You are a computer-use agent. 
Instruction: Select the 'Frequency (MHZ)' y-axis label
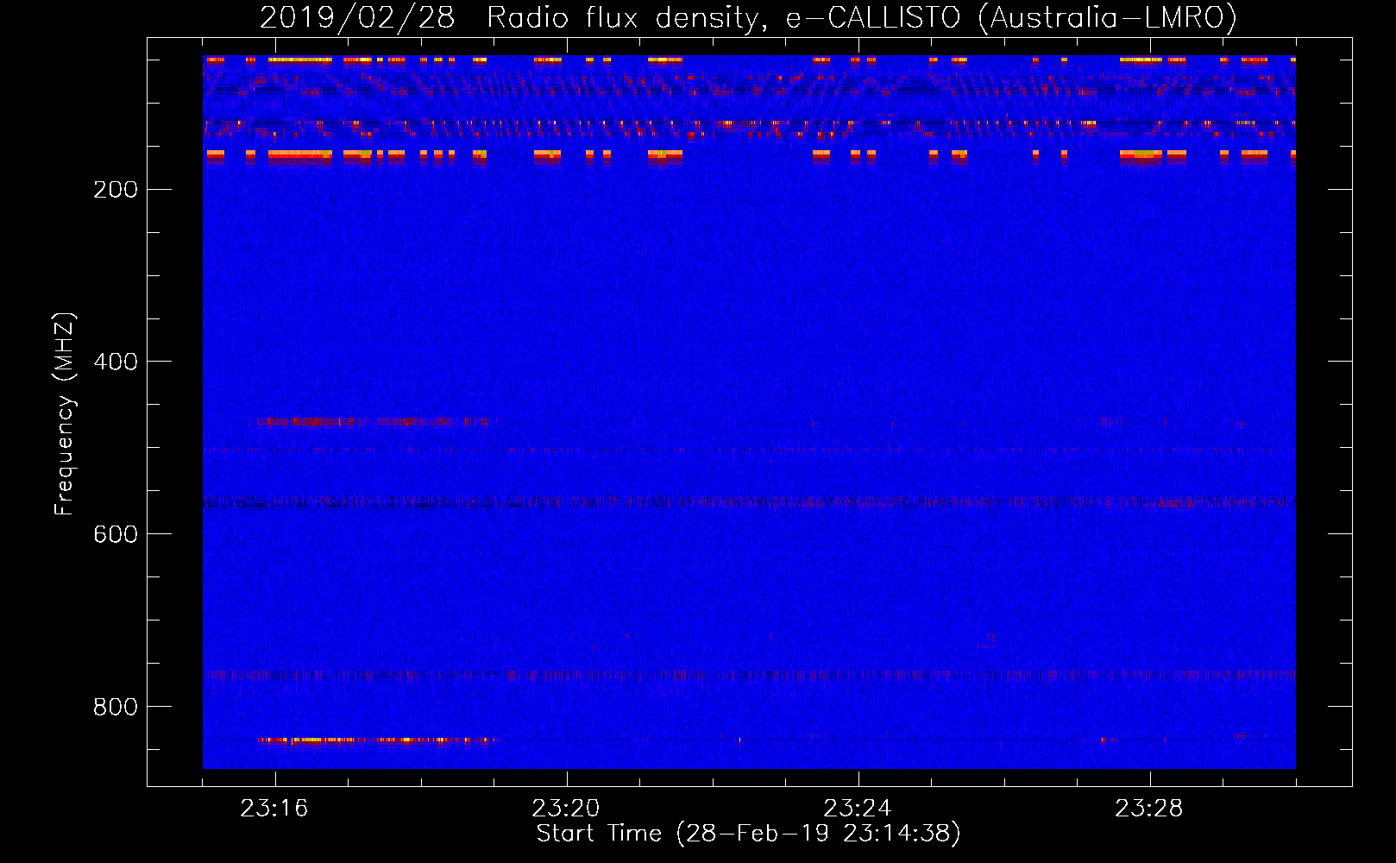click(65, 413)
